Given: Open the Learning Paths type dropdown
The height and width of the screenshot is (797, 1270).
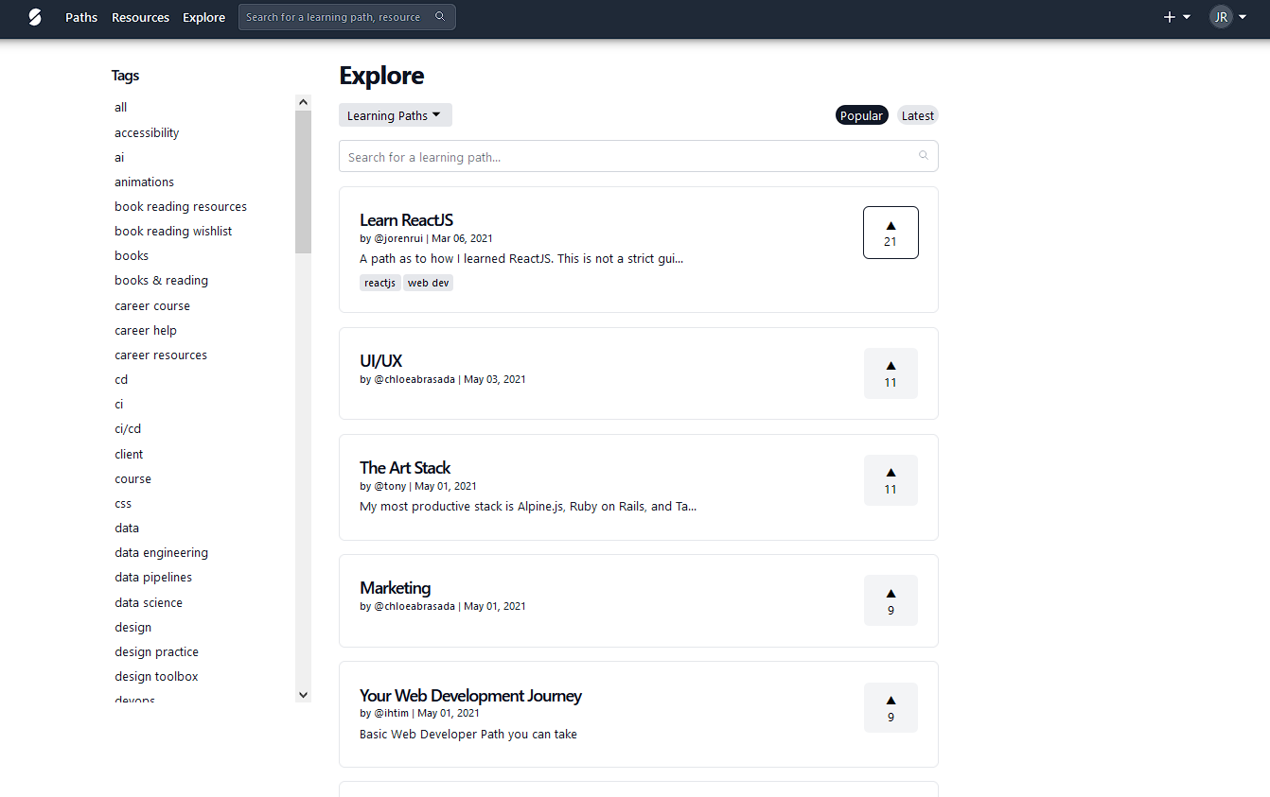Looking at the screenshot, I should [395, 114].
